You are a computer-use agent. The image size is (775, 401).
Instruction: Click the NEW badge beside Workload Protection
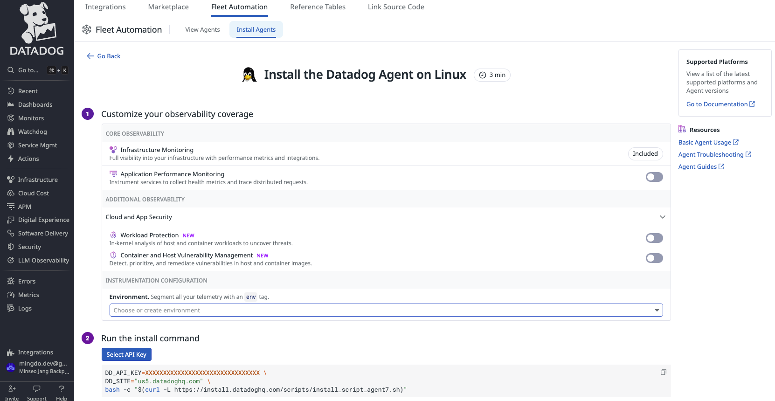[188, 235]
